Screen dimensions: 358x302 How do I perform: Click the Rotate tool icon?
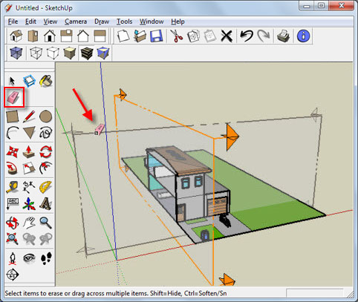46,151
